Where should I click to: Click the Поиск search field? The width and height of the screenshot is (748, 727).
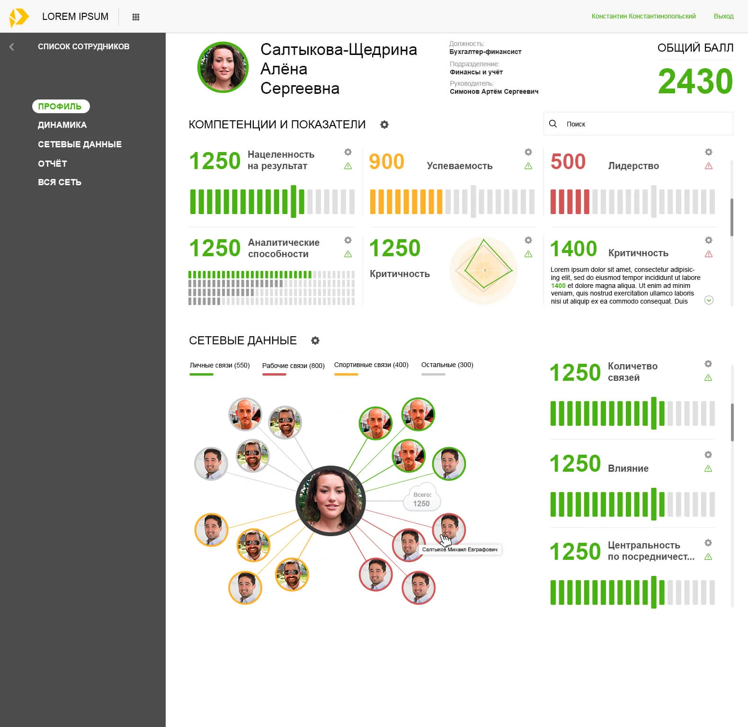coord(638,124)
